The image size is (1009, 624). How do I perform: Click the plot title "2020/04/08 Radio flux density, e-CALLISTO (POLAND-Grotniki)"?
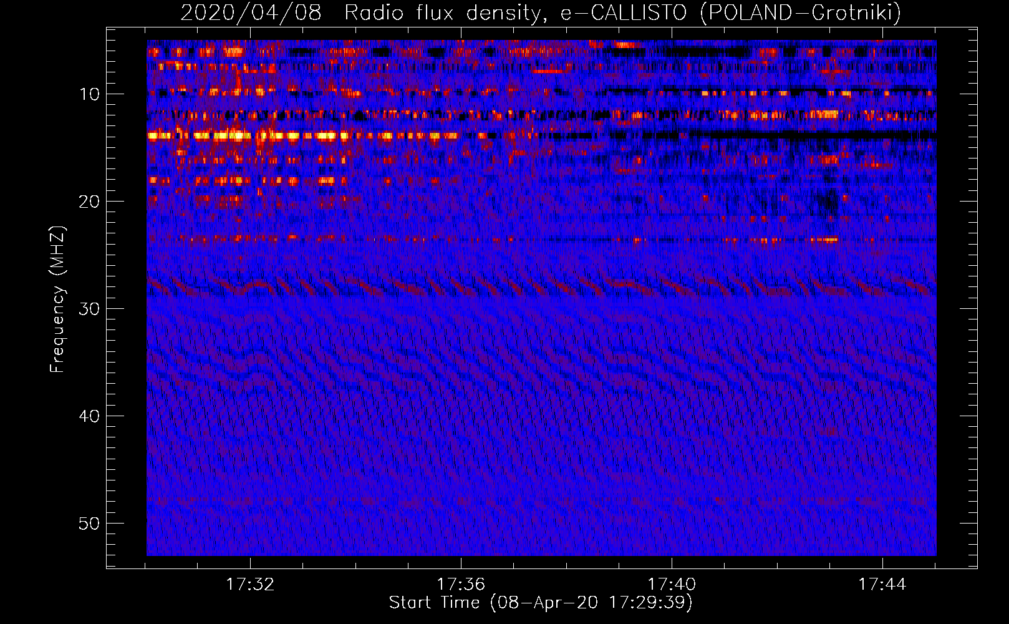click(541, 12)
